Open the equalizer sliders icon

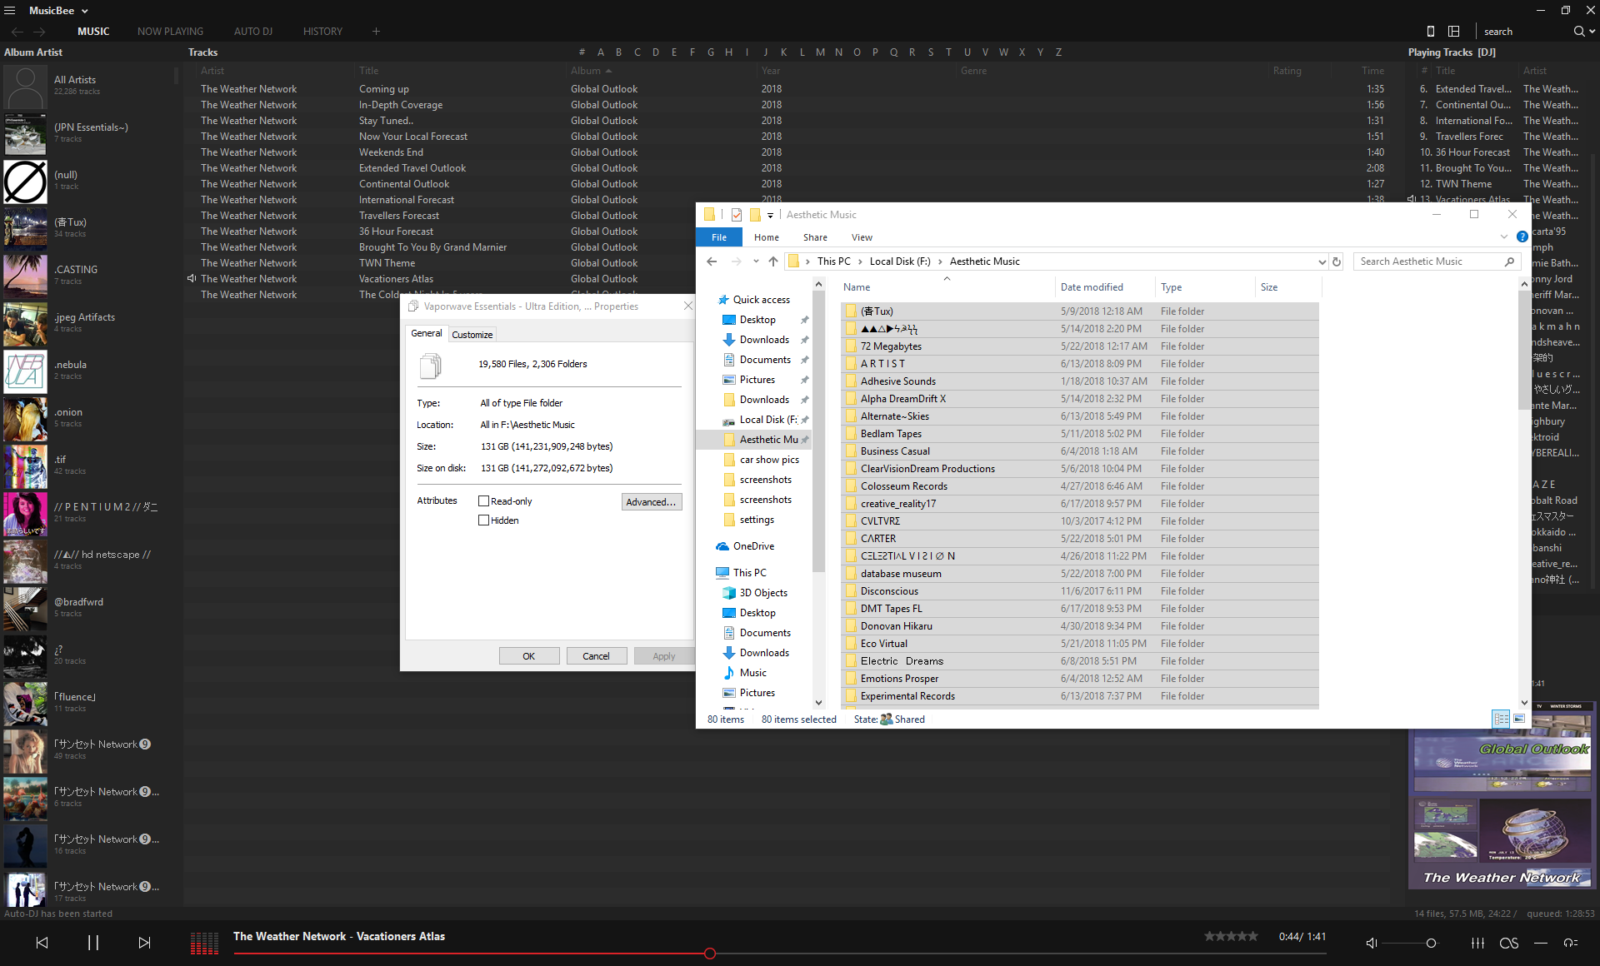1477,943
